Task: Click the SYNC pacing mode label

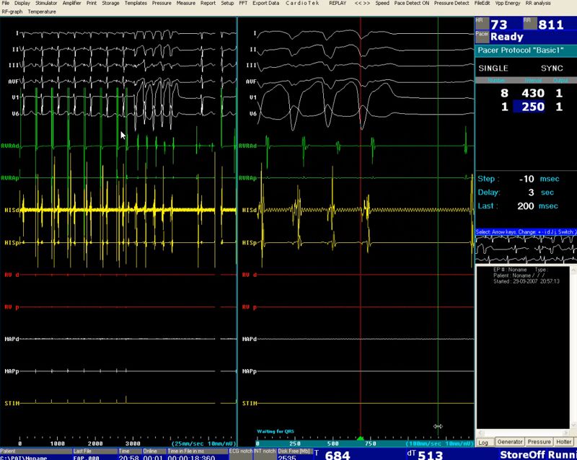Action: [552, 68]
